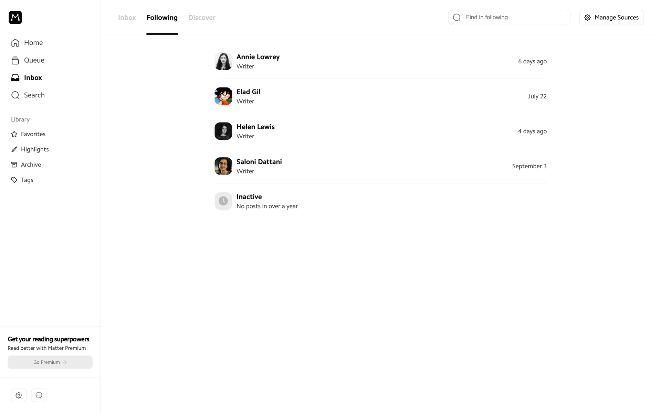
Task: Focus the Find in following field
Action: pos(515,18)
